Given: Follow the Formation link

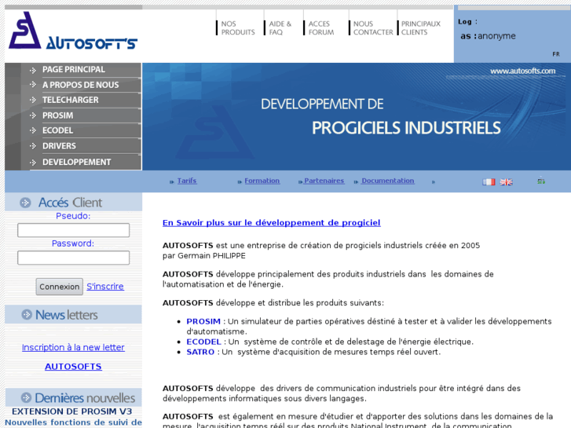Looking at the screenshot, I should click(262, 181).
